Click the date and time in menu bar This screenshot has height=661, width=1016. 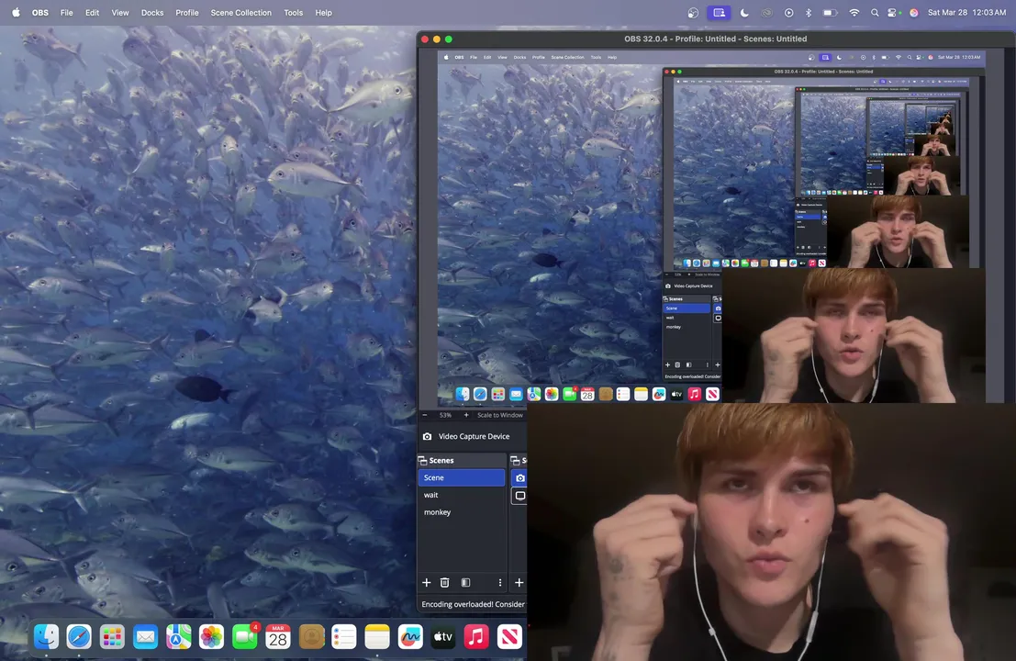point(966,12)
